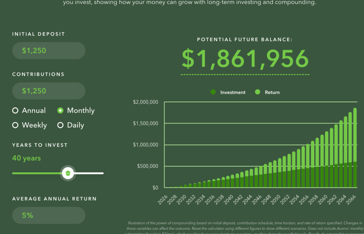
Task: Click the light green Return legend dot
Action: click(x=258, y=92)
